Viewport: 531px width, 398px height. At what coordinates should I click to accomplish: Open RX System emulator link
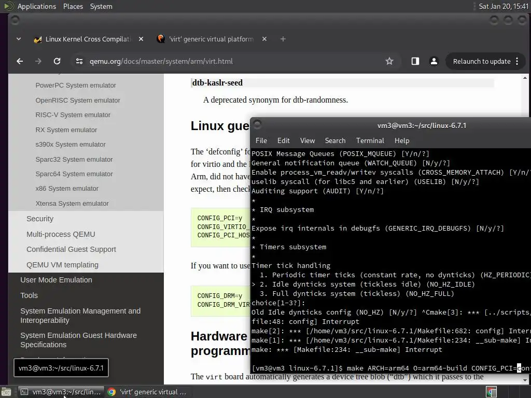coord(66,130)
